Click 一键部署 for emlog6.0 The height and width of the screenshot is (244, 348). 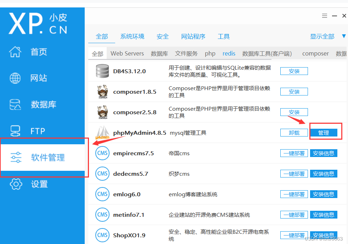coord(294,194)
